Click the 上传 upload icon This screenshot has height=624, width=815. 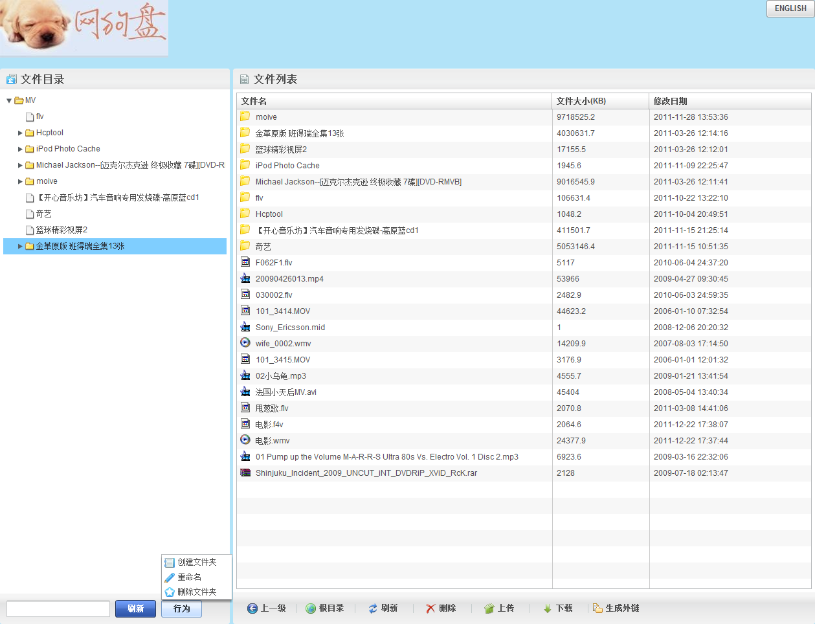(489, 608)
